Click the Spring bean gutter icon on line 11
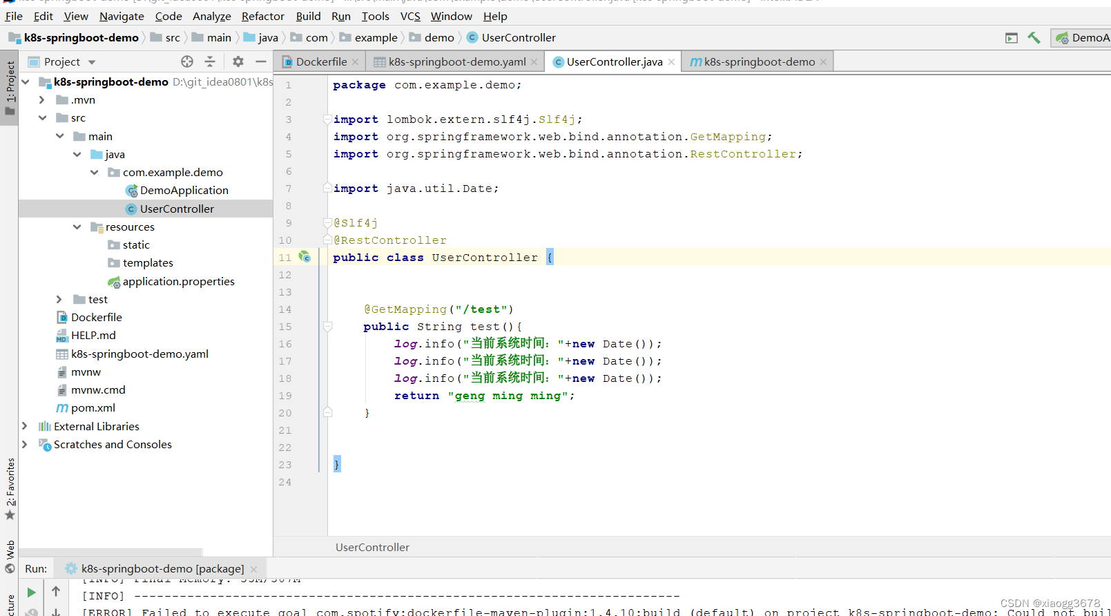The width and height of the screenshot is (1111, 616). (x=305, y=257)
